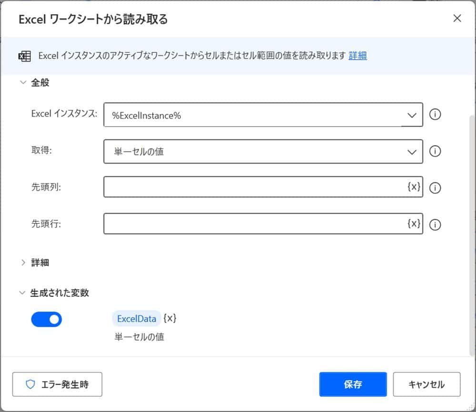Click the ExcelData variable name chip
The width and height of the screenshot is (476, 412).
[137, 319]
